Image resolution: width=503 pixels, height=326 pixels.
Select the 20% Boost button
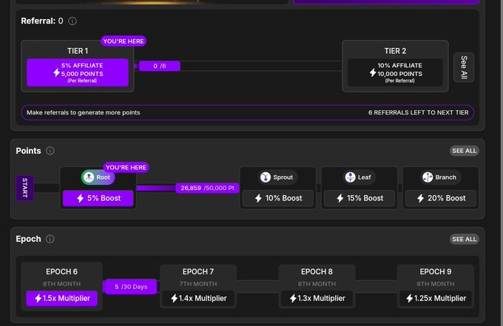pos(441,198)
